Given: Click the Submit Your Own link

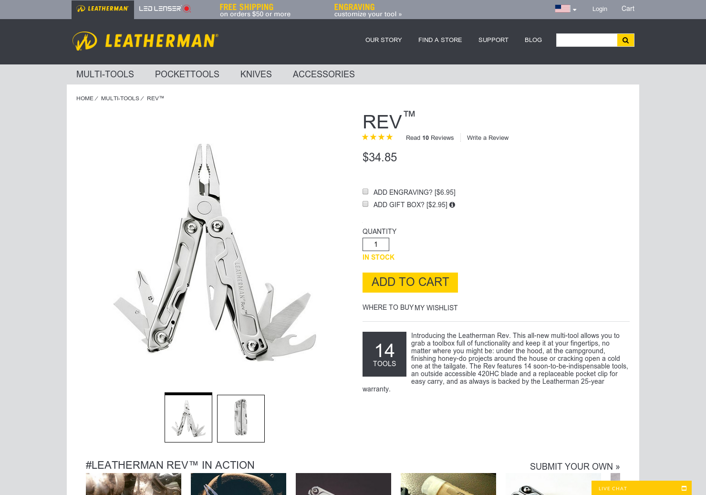Looking at the screenshot, I should click(575, 467).
